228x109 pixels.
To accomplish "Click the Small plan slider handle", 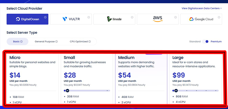I will pos(67,91).
